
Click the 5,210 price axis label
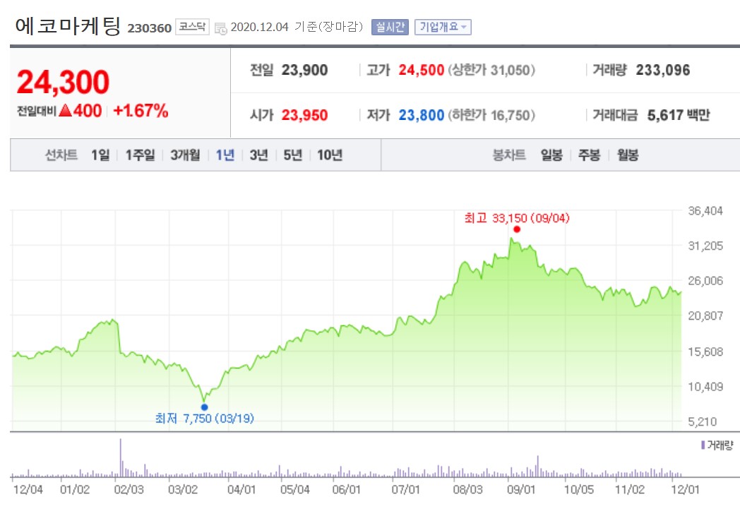(x=703, y=421)
